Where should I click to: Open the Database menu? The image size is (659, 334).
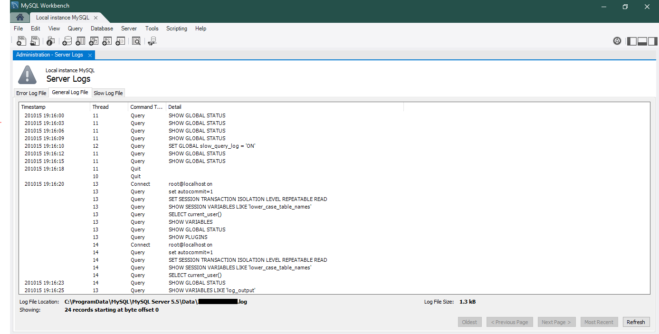[102, 29]
